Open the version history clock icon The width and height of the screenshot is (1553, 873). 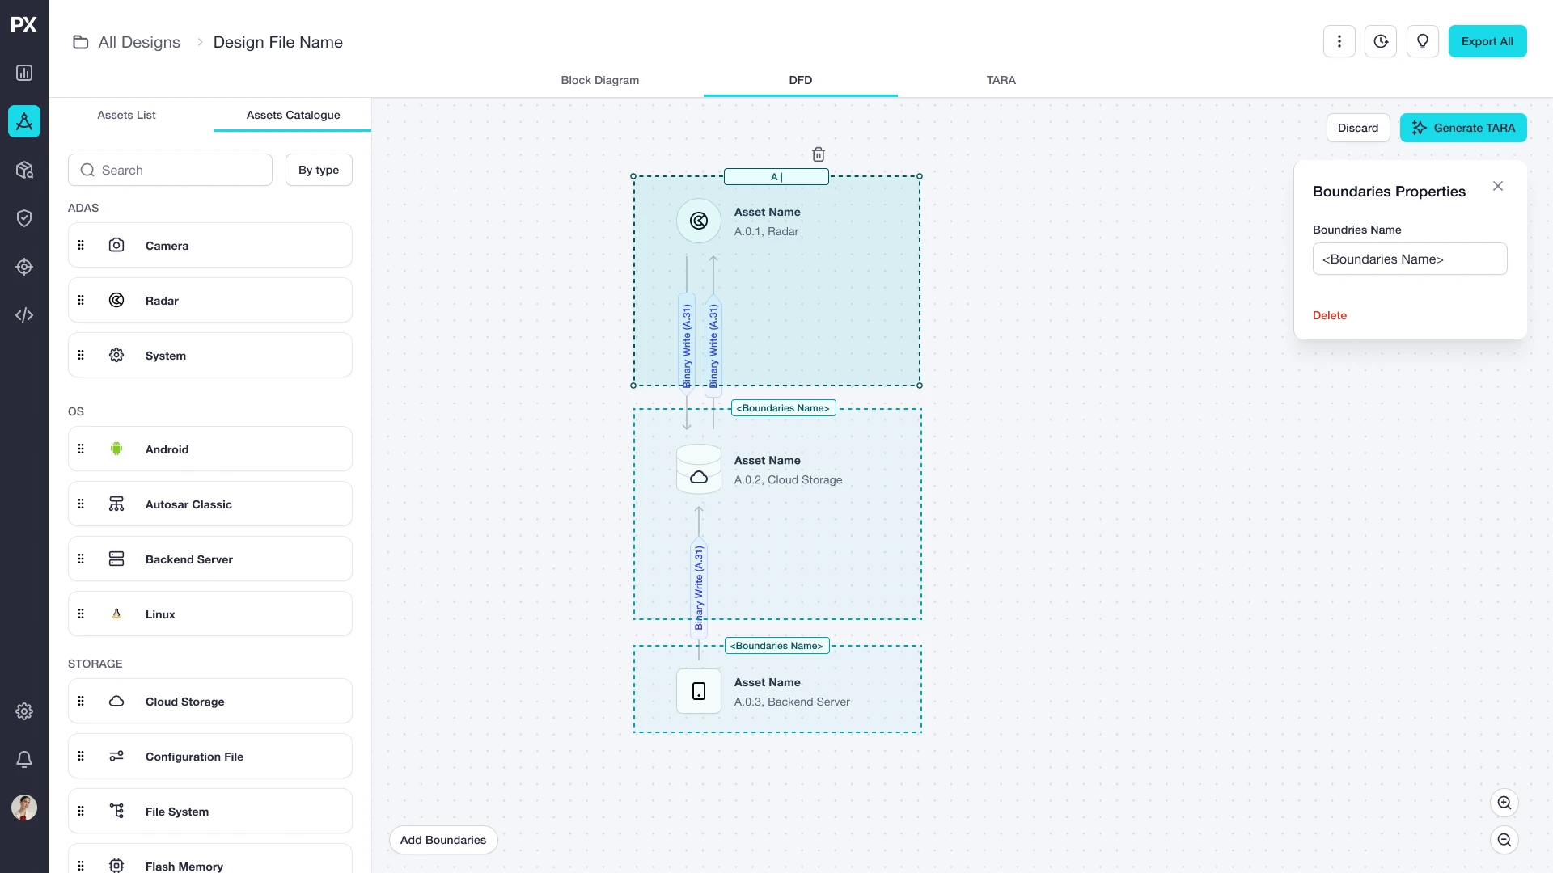tap(1381, 41)
